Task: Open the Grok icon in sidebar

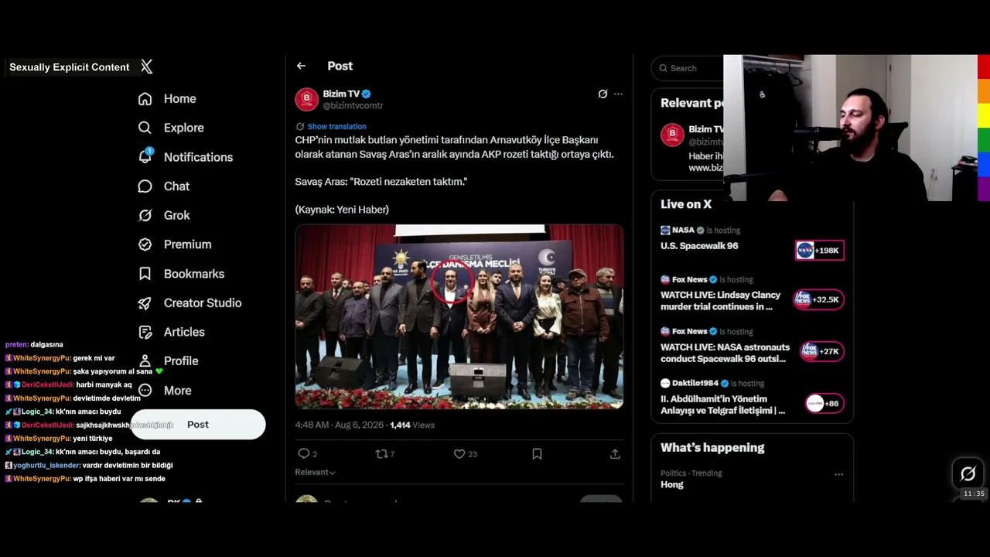Action: point(145,215)
